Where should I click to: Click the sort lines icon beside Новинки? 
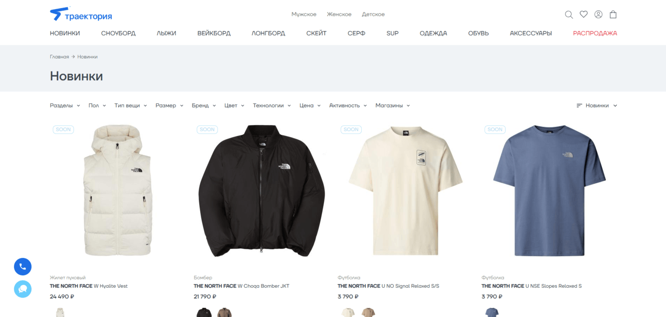pyautogui.click(x=579, y=106)
